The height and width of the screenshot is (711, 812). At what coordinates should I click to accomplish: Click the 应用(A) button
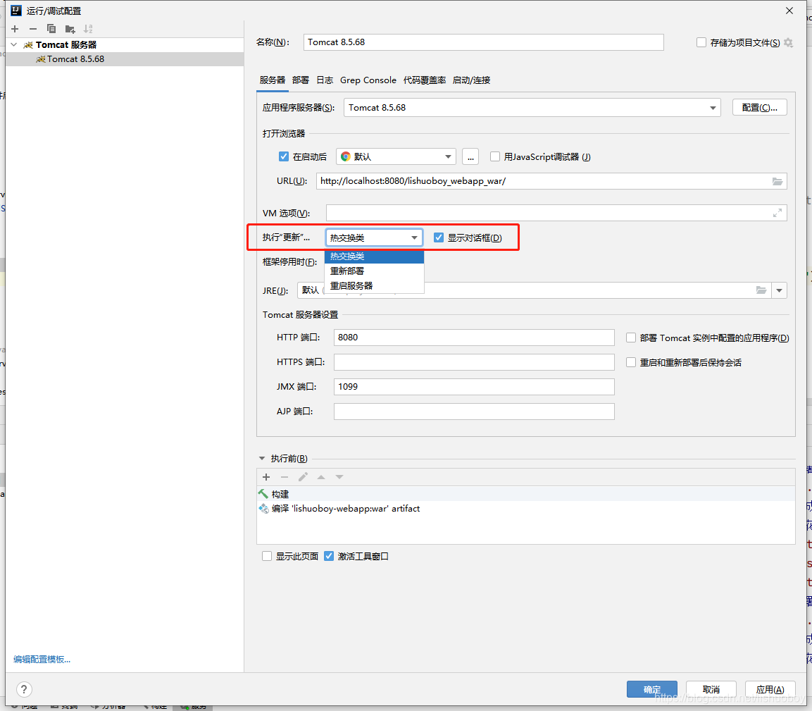[x=770, y=689]
